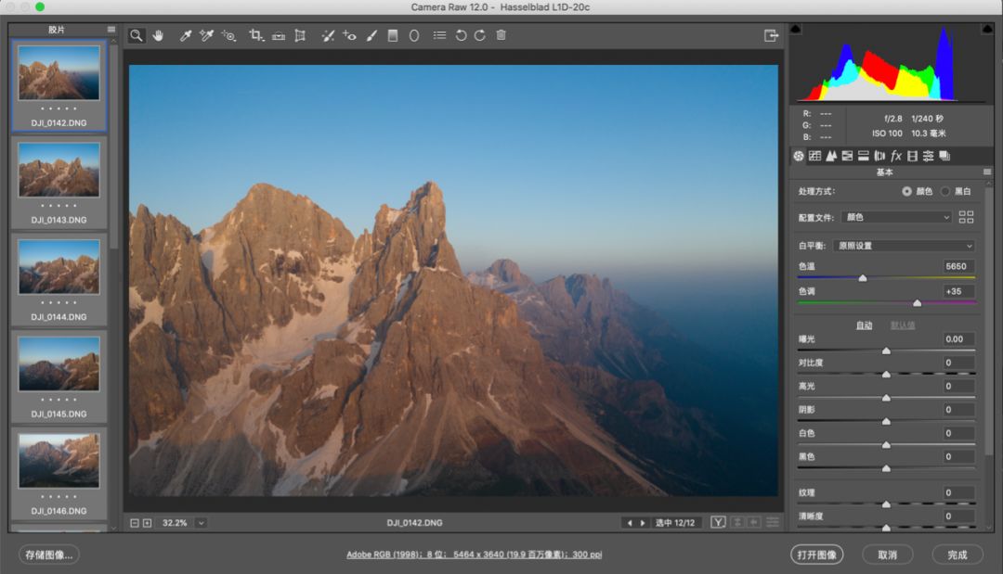
Task: Click the 打开图像 open image button
Action: tap(817, 555)
